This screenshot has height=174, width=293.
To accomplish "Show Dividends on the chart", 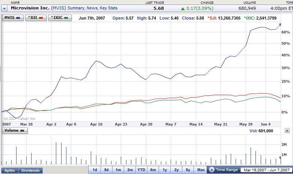I will click(30, 171).
